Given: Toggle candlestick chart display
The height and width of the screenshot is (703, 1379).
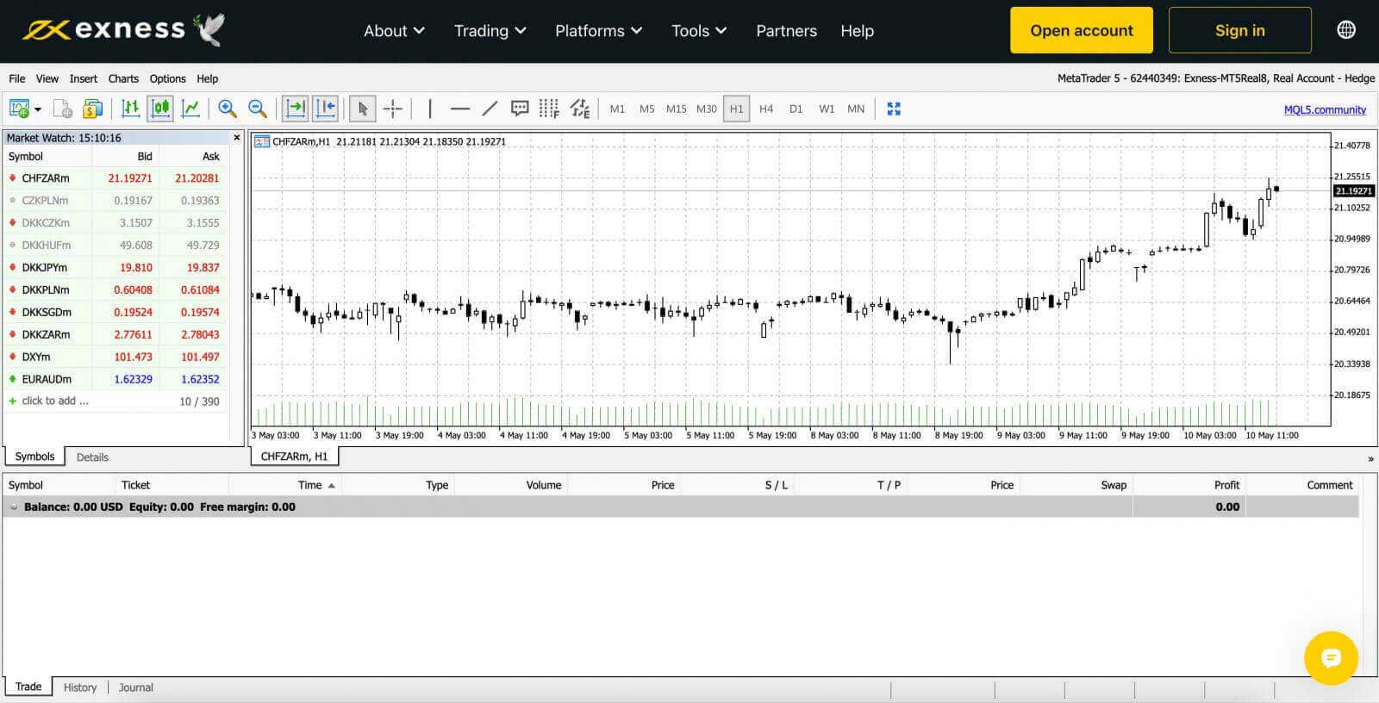Looking at the screenshot, I should tap(160, 109).
